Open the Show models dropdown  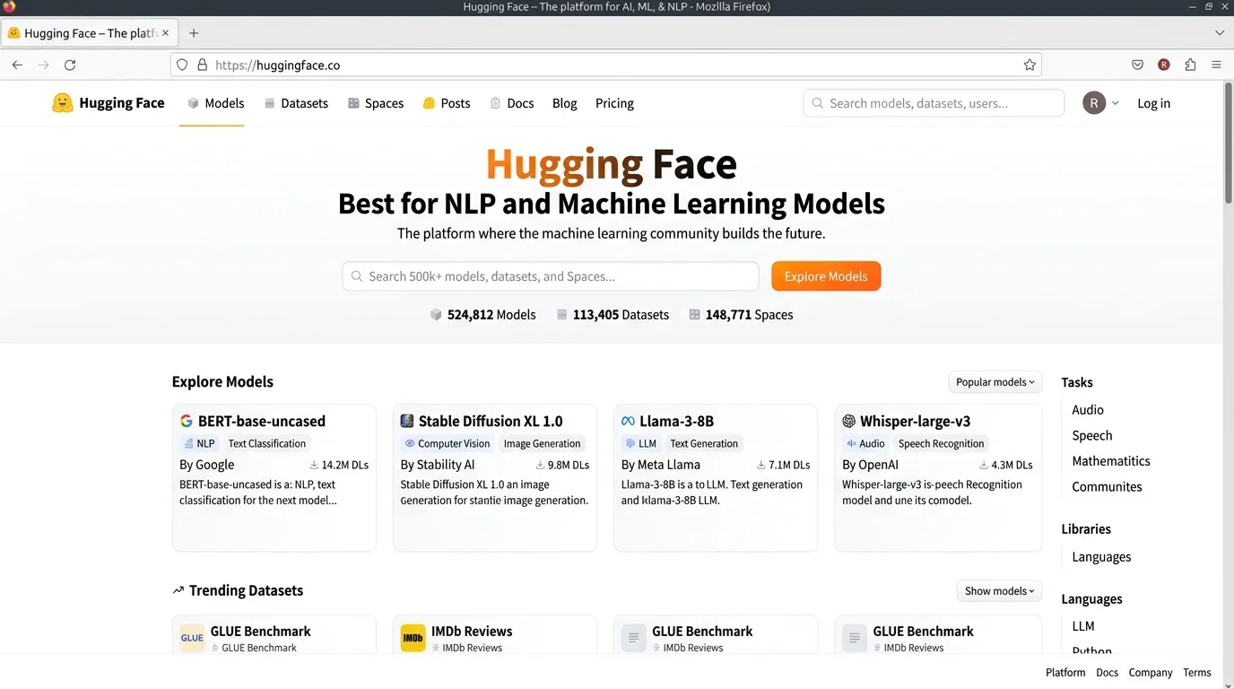(x=999, y=591)
